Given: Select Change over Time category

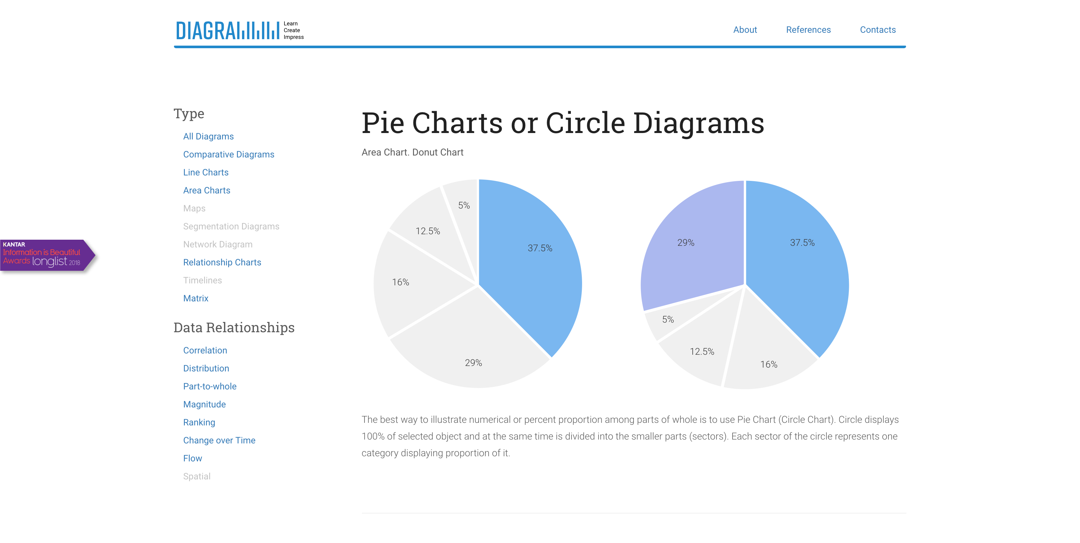Looking at the screenshot, I should pos(219,441).
